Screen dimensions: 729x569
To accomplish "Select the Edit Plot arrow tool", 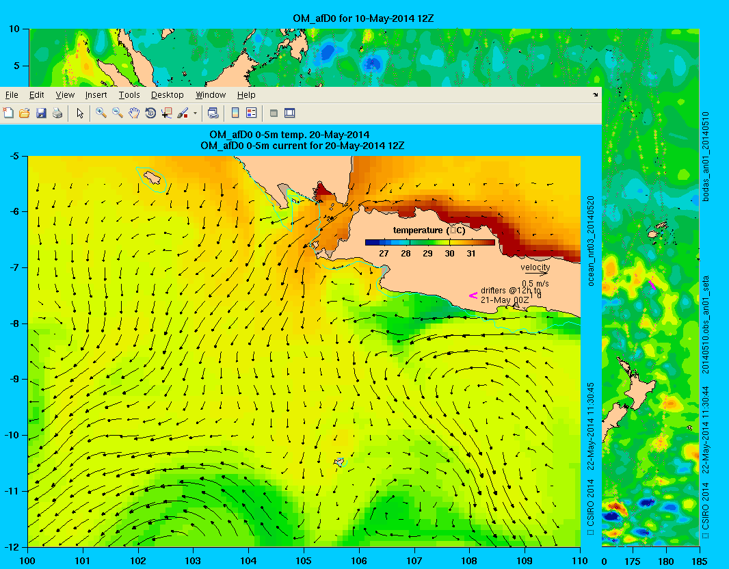I will [x=80, y=113].
